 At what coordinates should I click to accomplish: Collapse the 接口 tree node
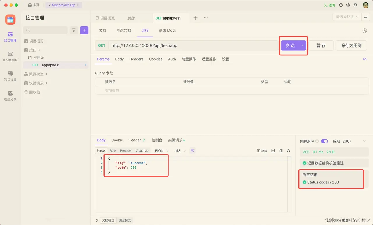click(x=39, y=50)
